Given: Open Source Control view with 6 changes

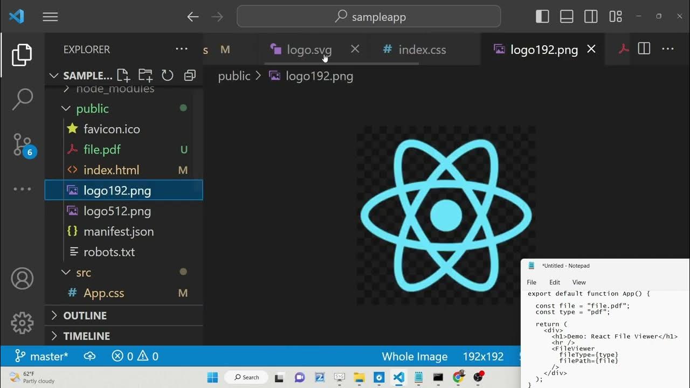Looking at the screenshot, I should point(22,144).
